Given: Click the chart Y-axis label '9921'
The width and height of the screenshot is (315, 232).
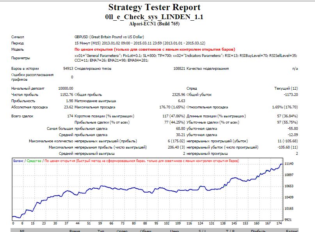Looking at the screenshot, I should point(288,220).
